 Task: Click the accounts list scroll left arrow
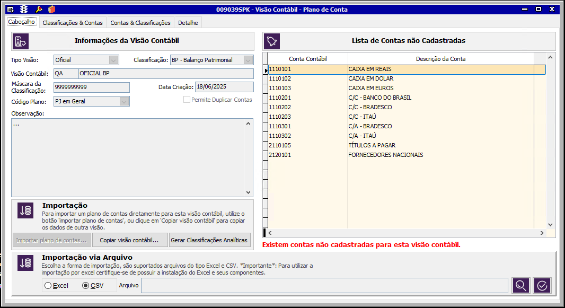point(270,233)
